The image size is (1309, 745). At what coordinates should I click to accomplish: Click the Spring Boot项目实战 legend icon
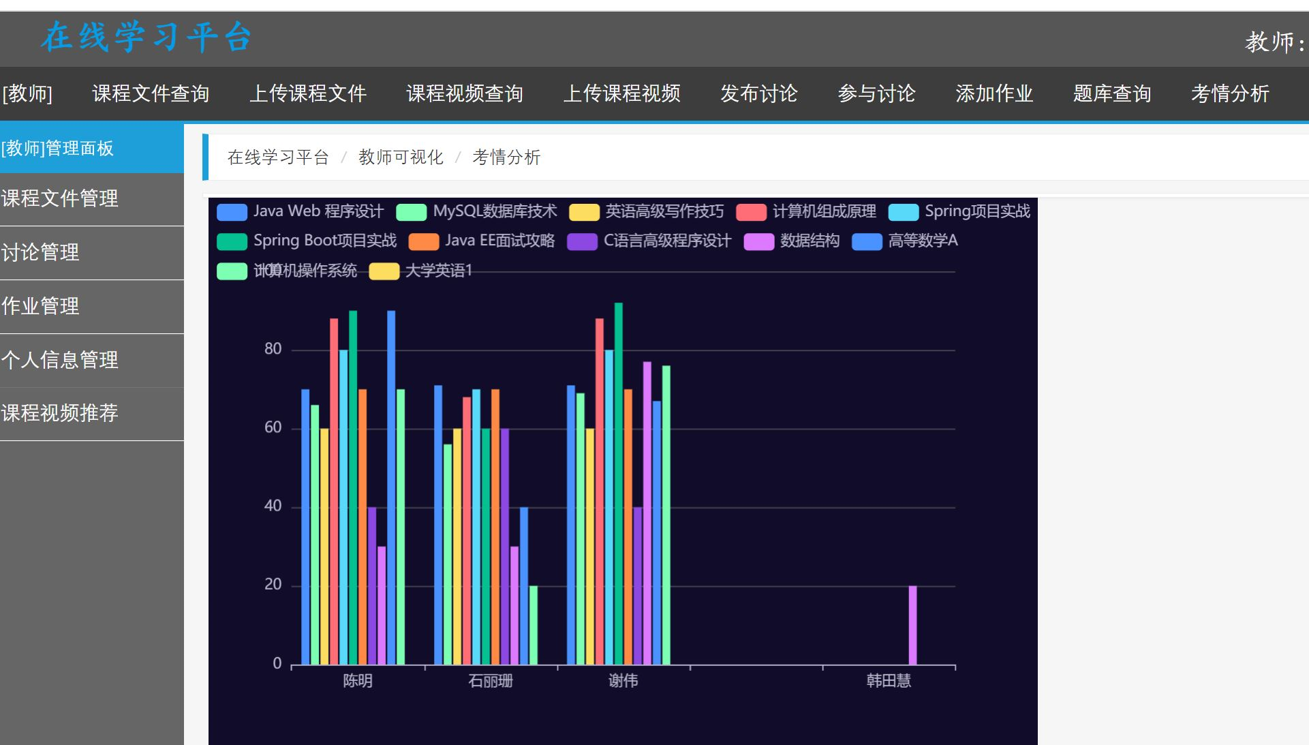point(232,241)
